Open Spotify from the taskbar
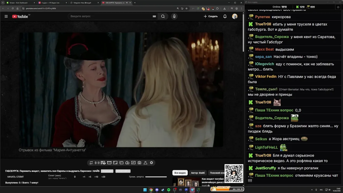 tap(169, 190)
